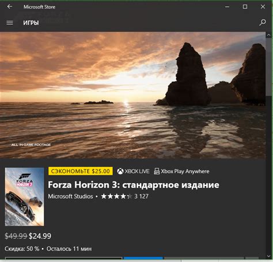Click the Скидка: 50 % text
Image resolution: width=273 pixels, height=262 pixels.
22,249
